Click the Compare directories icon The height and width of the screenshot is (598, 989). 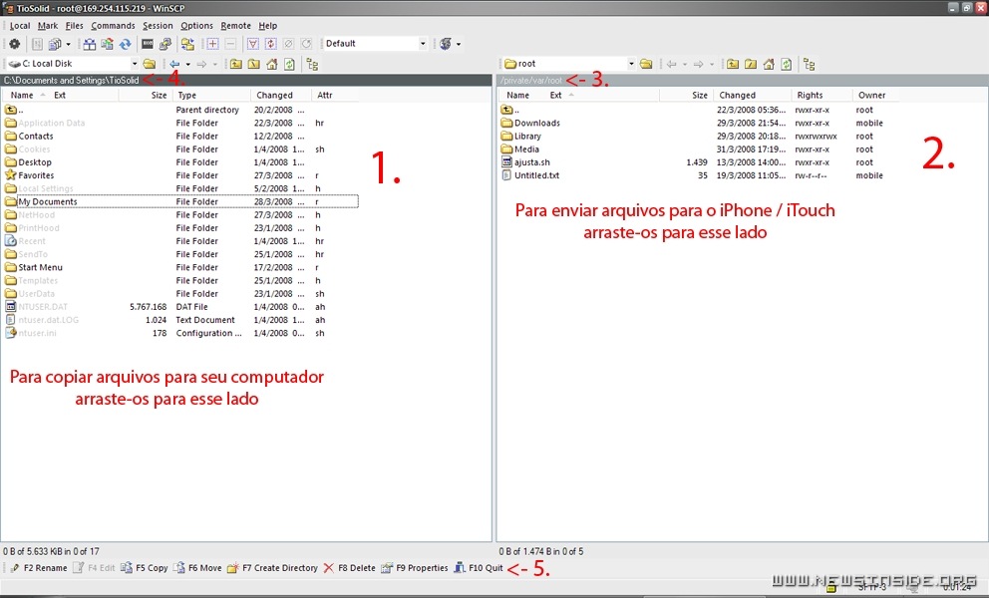click(x=90, y=44)
